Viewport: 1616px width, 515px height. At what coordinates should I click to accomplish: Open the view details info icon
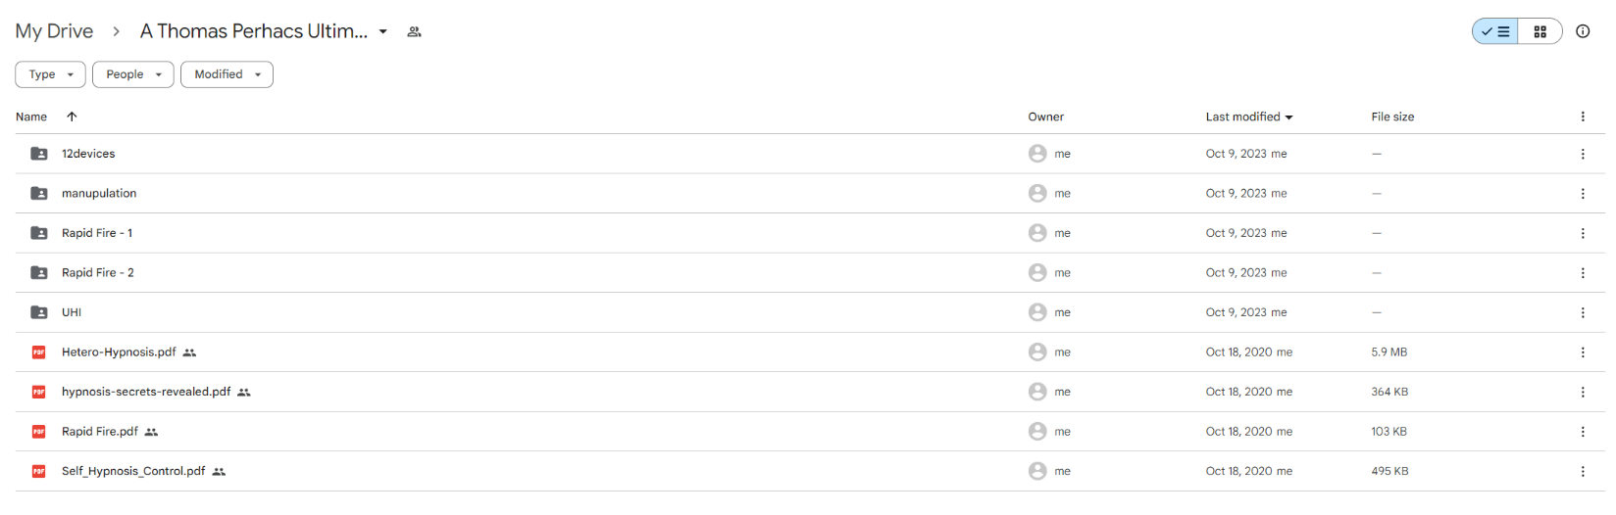[x=1583, y=31]
